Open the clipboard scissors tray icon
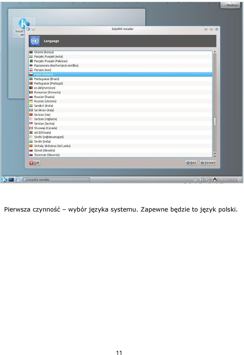The width and height of the screenshot is (244, 355). click(x=195, y=180)
